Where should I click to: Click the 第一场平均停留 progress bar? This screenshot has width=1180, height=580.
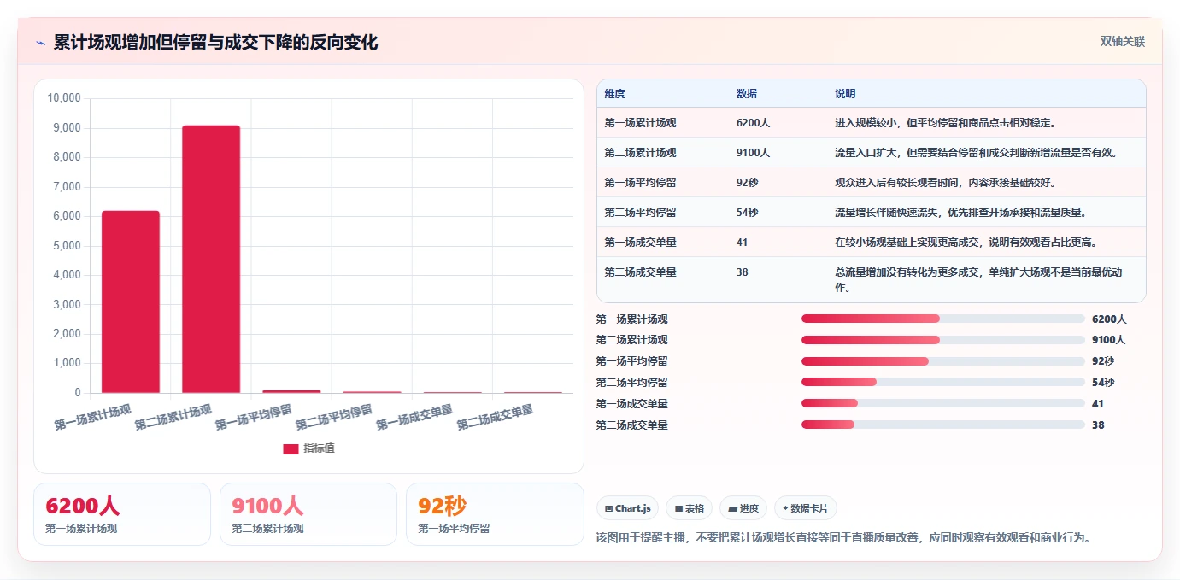(x=943, y=361)
